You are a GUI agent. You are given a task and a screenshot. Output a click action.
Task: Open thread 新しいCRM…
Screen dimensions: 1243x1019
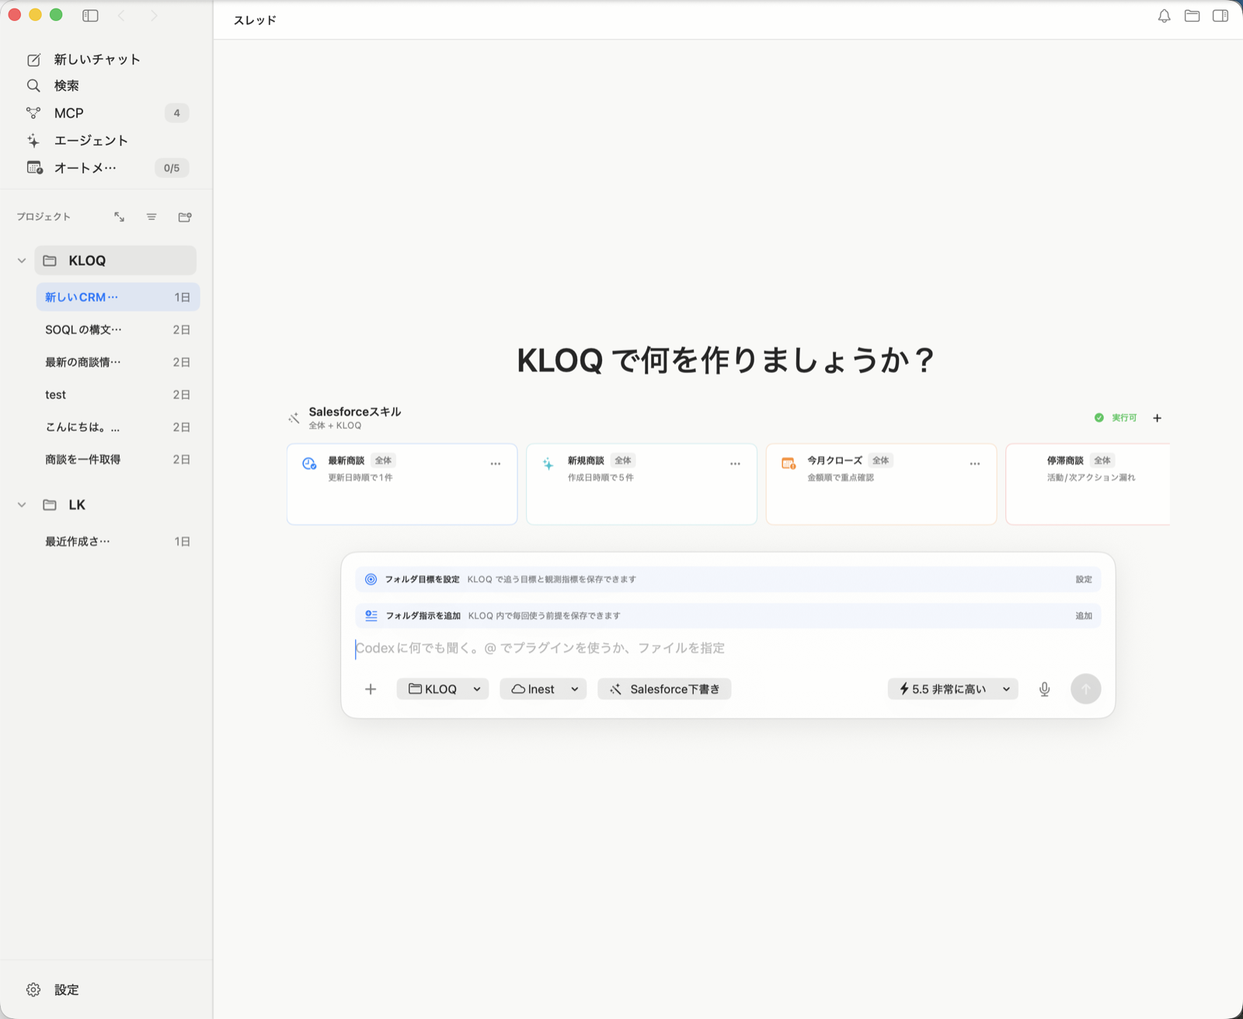point(118,297)
